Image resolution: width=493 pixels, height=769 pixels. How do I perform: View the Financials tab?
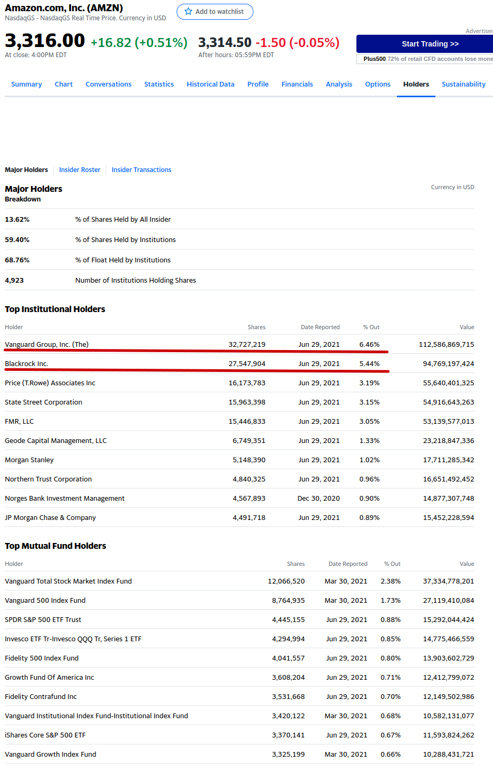pyautogui.click(x=297, y=84)
